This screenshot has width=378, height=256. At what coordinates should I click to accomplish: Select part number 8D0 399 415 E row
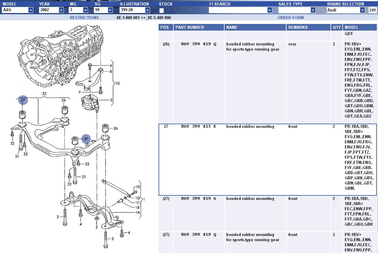[x=198, y=127]
